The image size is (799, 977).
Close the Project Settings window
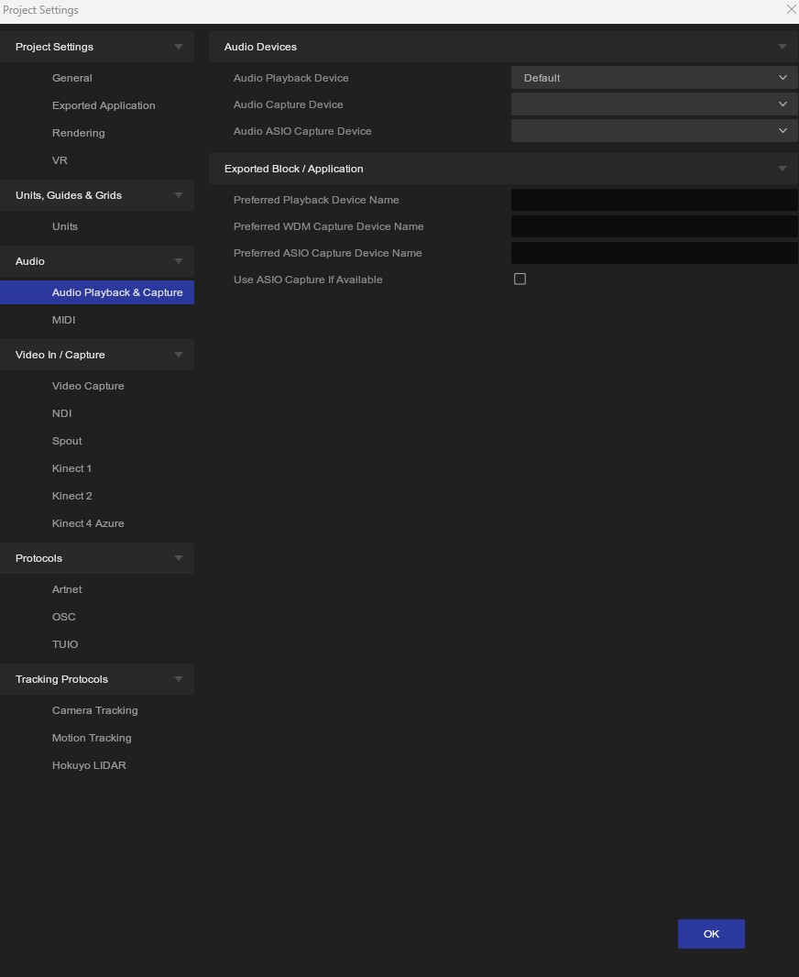coord(791,9)
